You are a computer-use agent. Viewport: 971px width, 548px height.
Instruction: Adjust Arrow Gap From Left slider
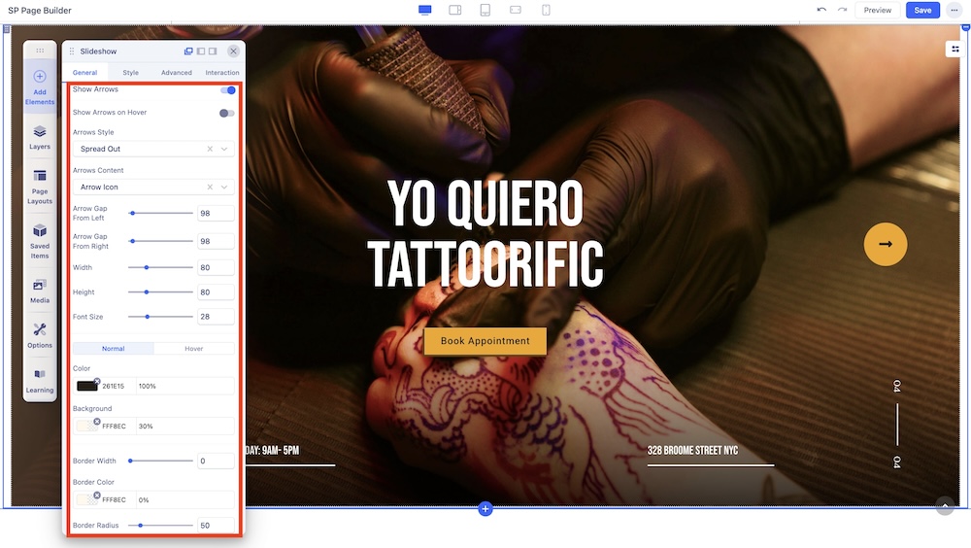click(160, 213)
